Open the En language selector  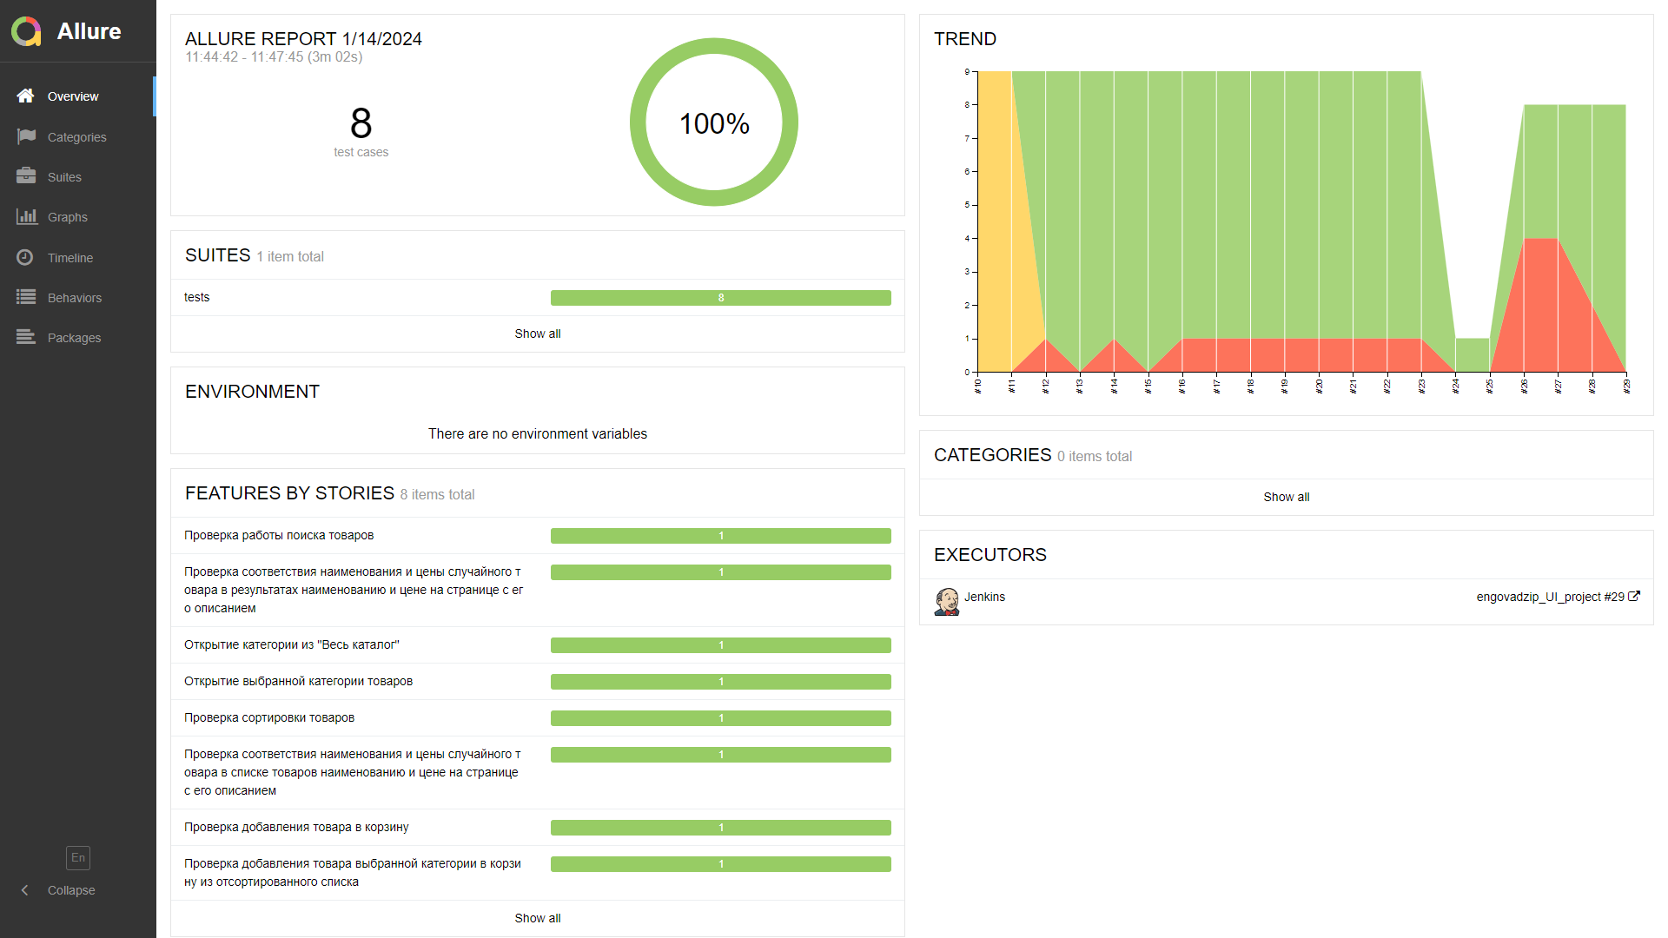(x=78, y=858)
